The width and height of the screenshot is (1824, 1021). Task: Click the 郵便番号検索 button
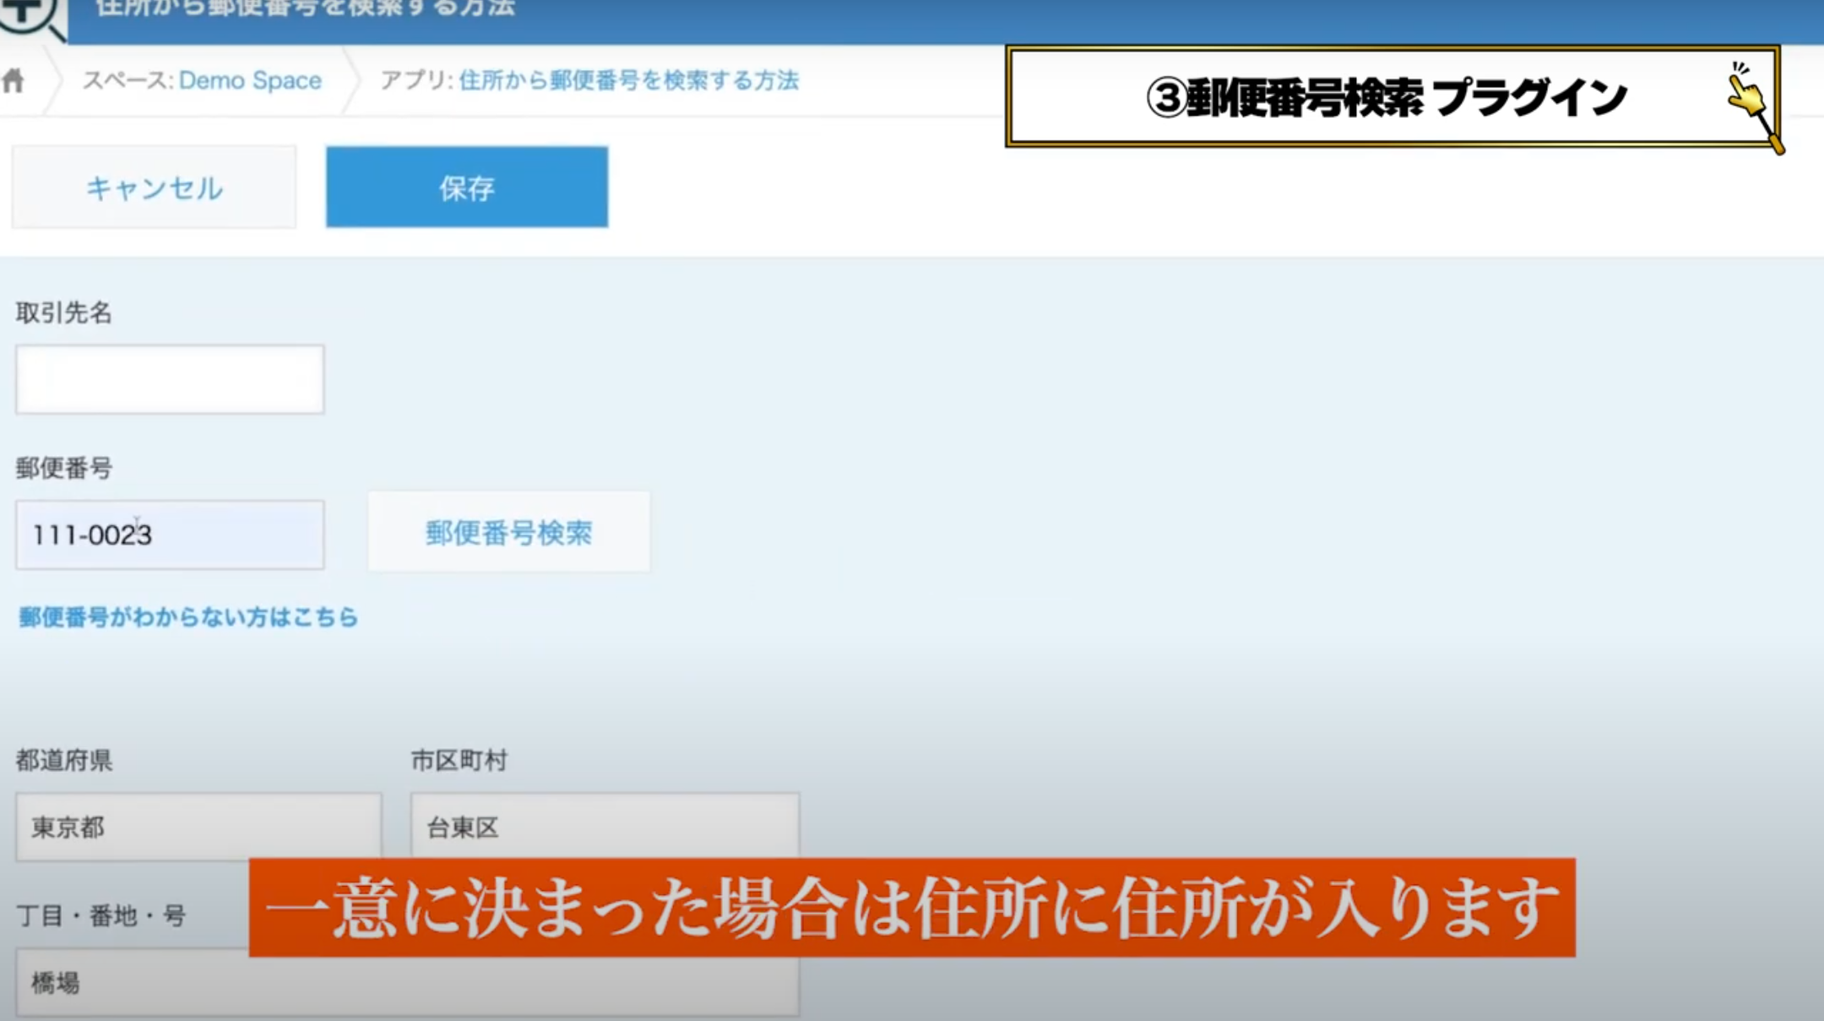(509, 532)
